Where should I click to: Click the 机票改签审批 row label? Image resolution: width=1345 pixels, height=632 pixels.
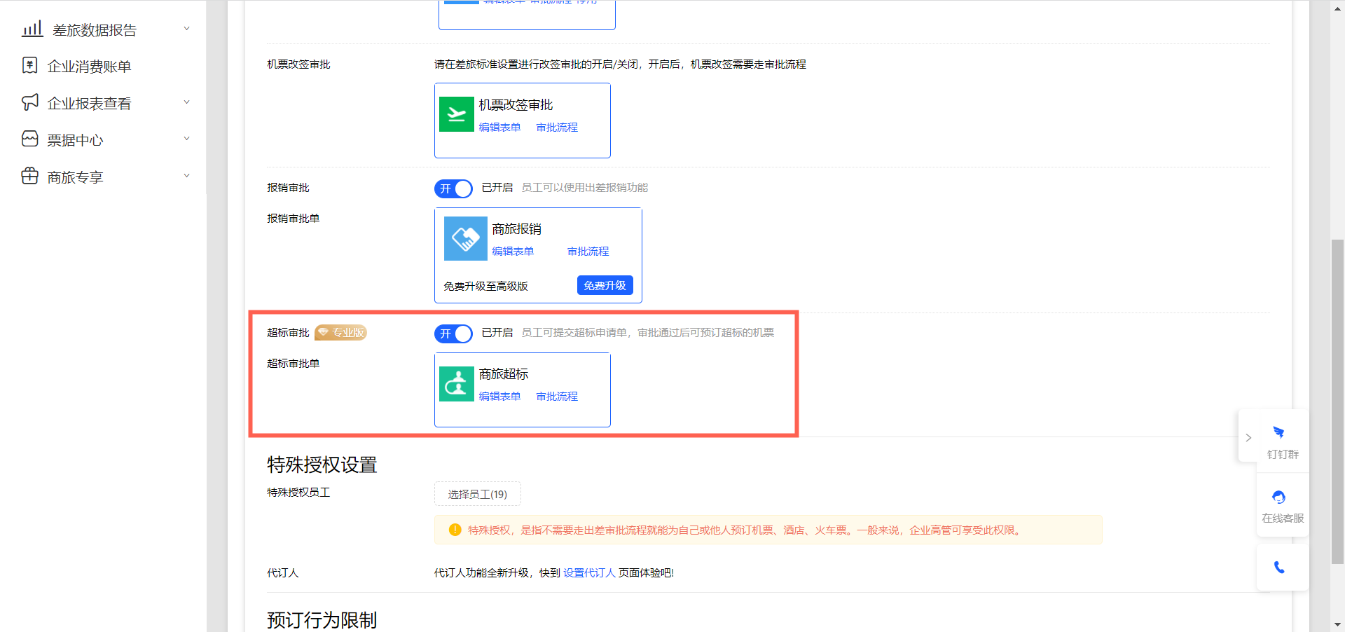coord(298,64)
